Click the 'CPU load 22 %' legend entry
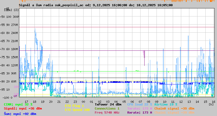Screen dimensions: 217x116 pos(139,105)
